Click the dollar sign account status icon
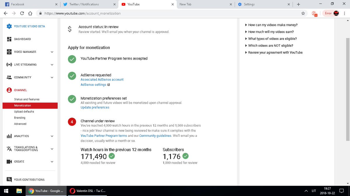350x196 pixels. (x=69, y=29)
